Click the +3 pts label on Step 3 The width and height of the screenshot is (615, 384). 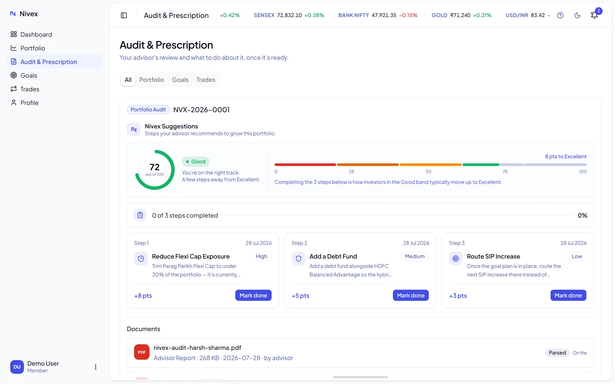pos(458,296)
